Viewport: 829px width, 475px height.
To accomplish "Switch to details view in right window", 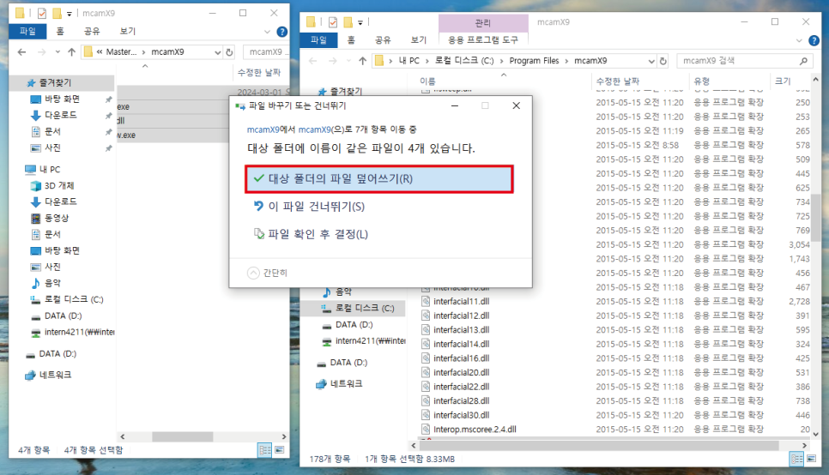I will pyautogui.click(x=796, y=459).
